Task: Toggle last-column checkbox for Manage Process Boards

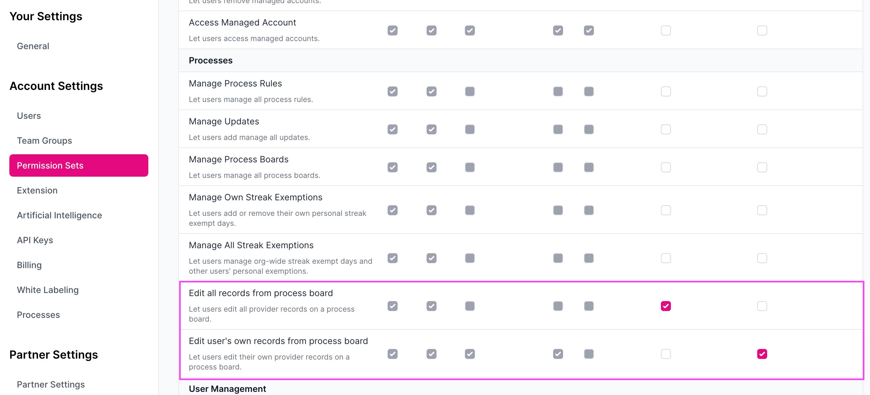Action: click(762, 168)
